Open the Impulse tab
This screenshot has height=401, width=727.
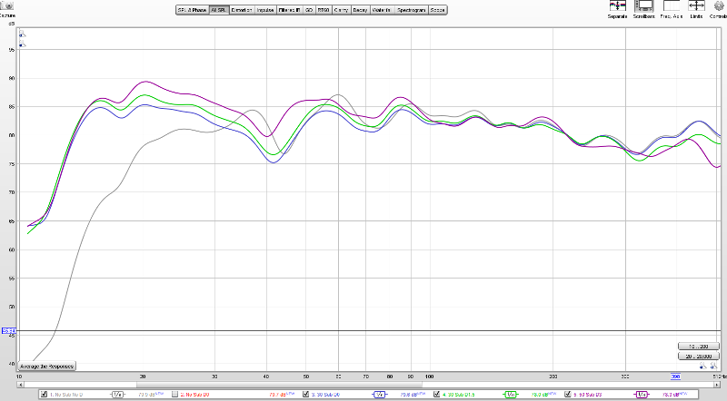(265, 10)
